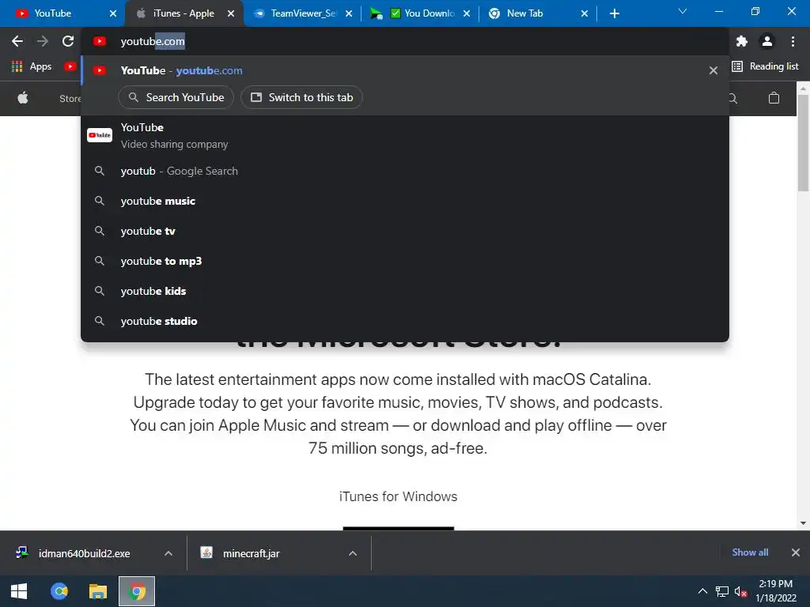Viewport: 810px width, 607px height.
Task: Close the downloads bar
Action: click(796, 552)
